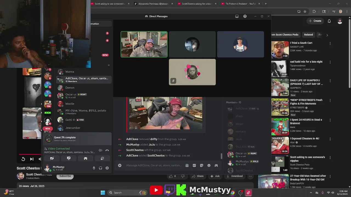
Task: Deafen with the headphones icon
Action: (x=100, y=168)
